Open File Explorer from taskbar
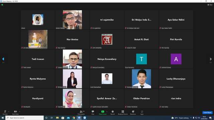 57,118
